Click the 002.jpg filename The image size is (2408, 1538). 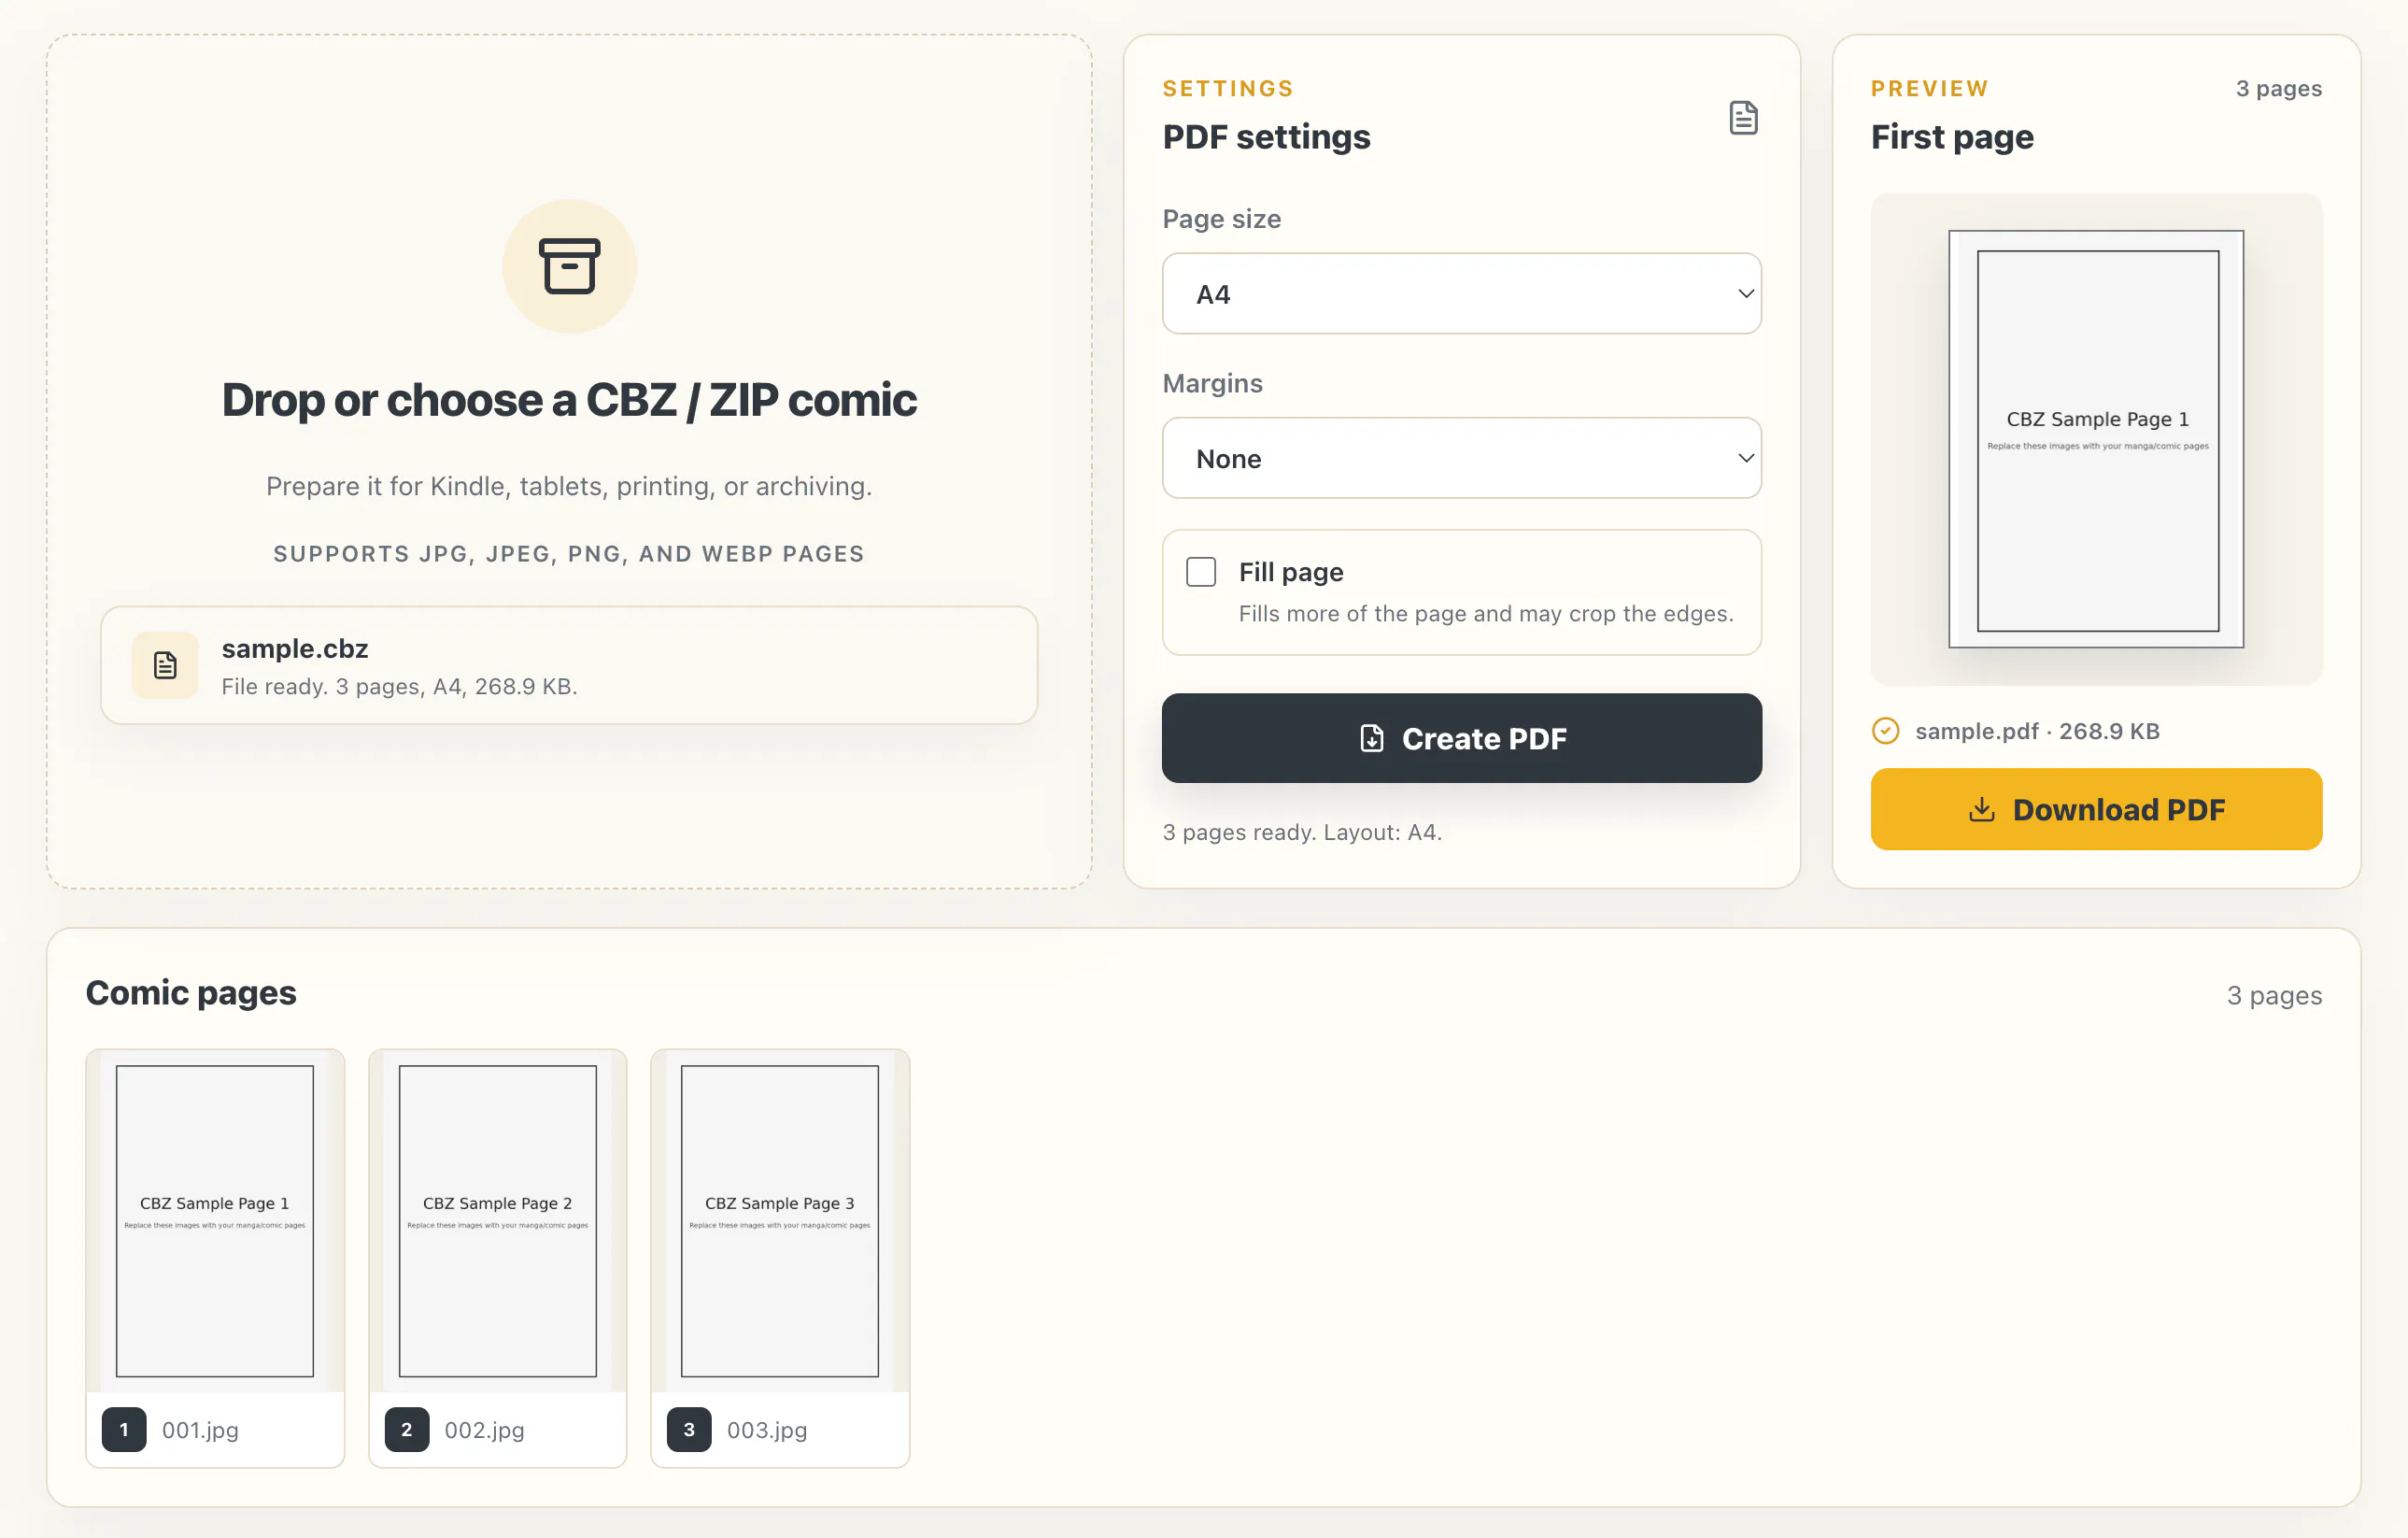[x=484, y=1430]
